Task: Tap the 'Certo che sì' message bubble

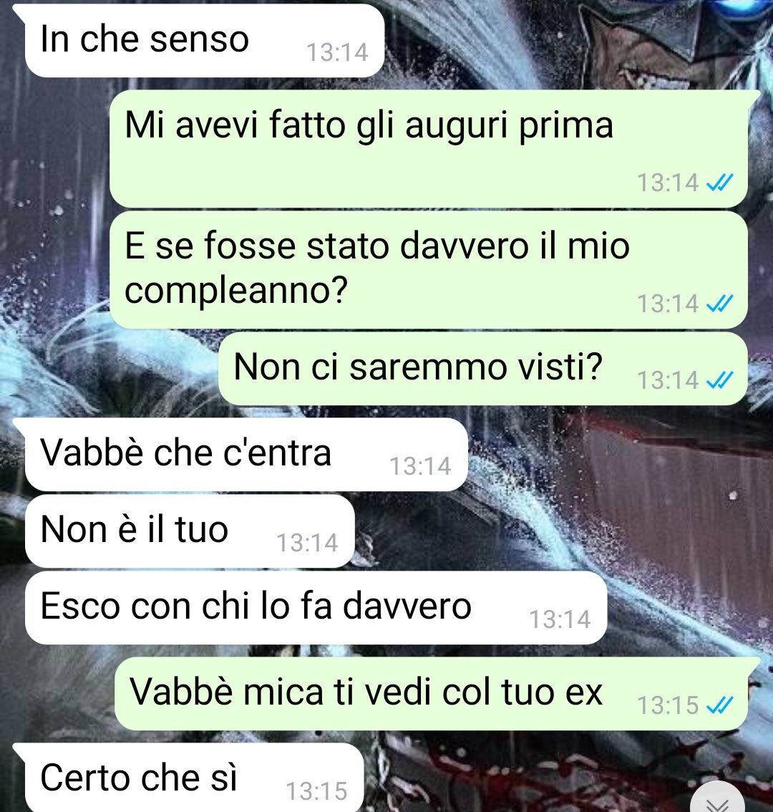Action: click(194, 778)
